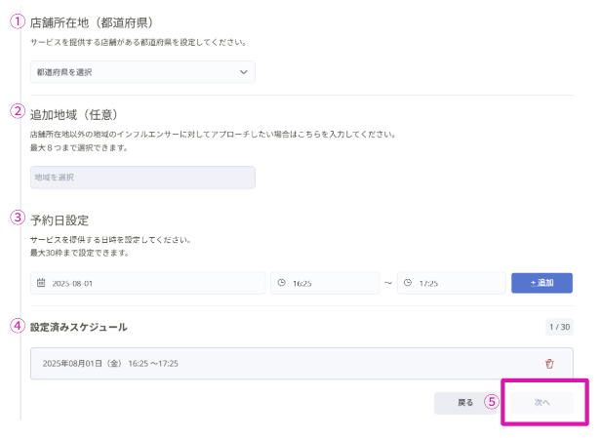Click the 設定済みスケジュール heading

(79, 327)
